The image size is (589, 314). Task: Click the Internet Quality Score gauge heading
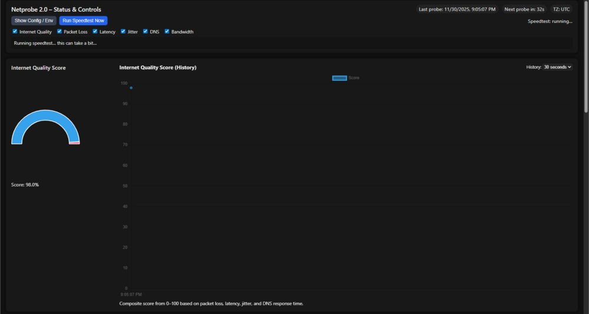(x=38, y=68)
